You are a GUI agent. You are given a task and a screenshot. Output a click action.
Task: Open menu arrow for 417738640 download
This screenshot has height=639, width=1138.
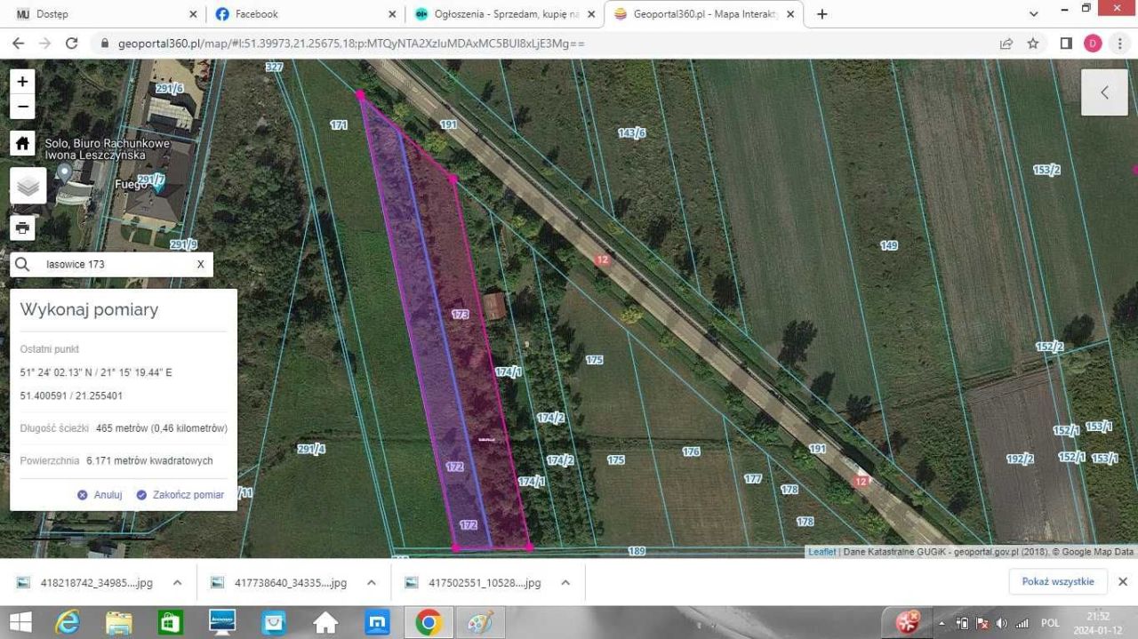(x=371, y=583)
